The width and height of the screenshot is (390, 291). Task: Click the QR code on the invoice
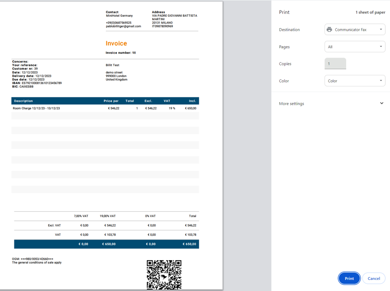tap(164, 275)
